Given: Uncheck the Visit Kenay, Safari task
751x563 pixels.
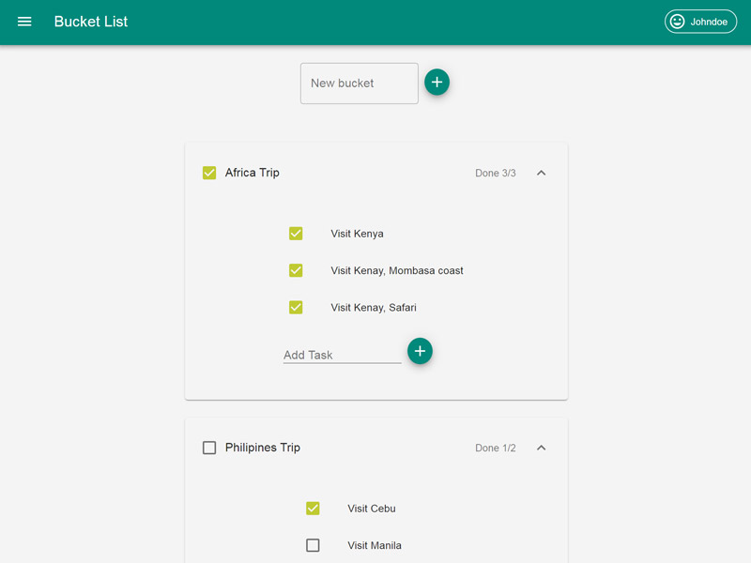Looking at the screenshot, I should pyautogui.click(x=296, y=307).
